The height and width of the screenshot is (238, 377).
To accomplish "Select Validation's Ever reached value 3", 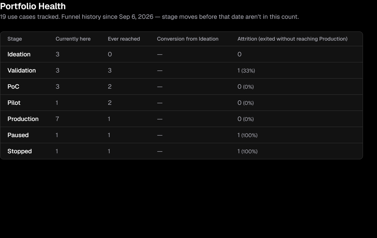I will 110,70.
